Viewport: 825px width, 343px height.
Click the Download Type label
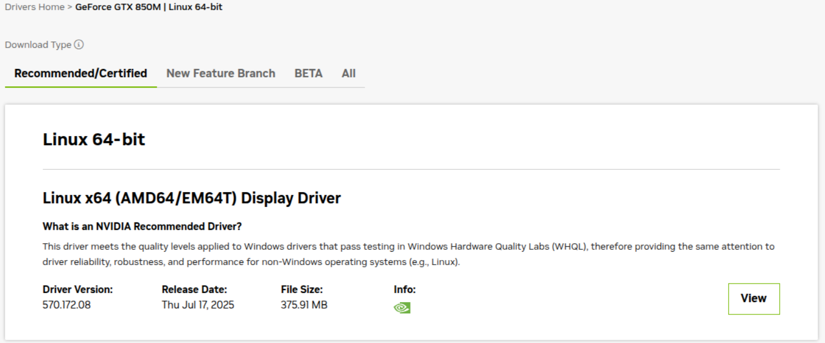[38, 45]
